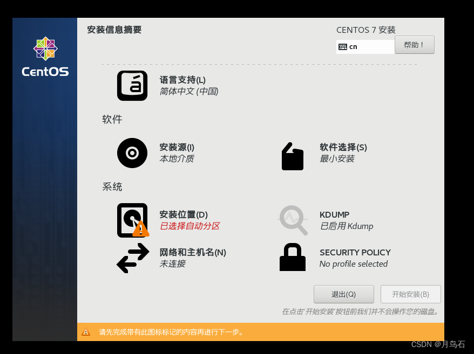Open installation destination via hard drive icon
The image size is (474, 354).
133,220
